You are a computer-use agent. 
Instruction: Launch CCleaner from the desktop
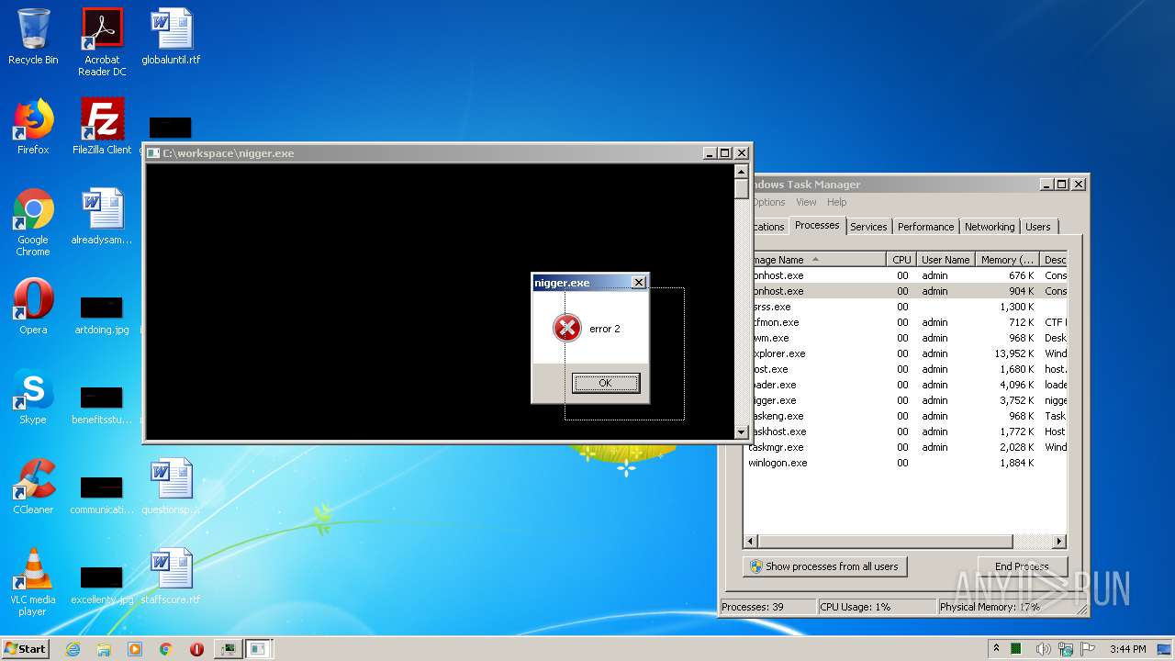pos(33,487)
